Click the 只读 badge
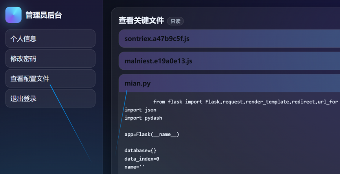Image resolution: width=340 pixels, height=174 pixels. (x=175, y=21)
